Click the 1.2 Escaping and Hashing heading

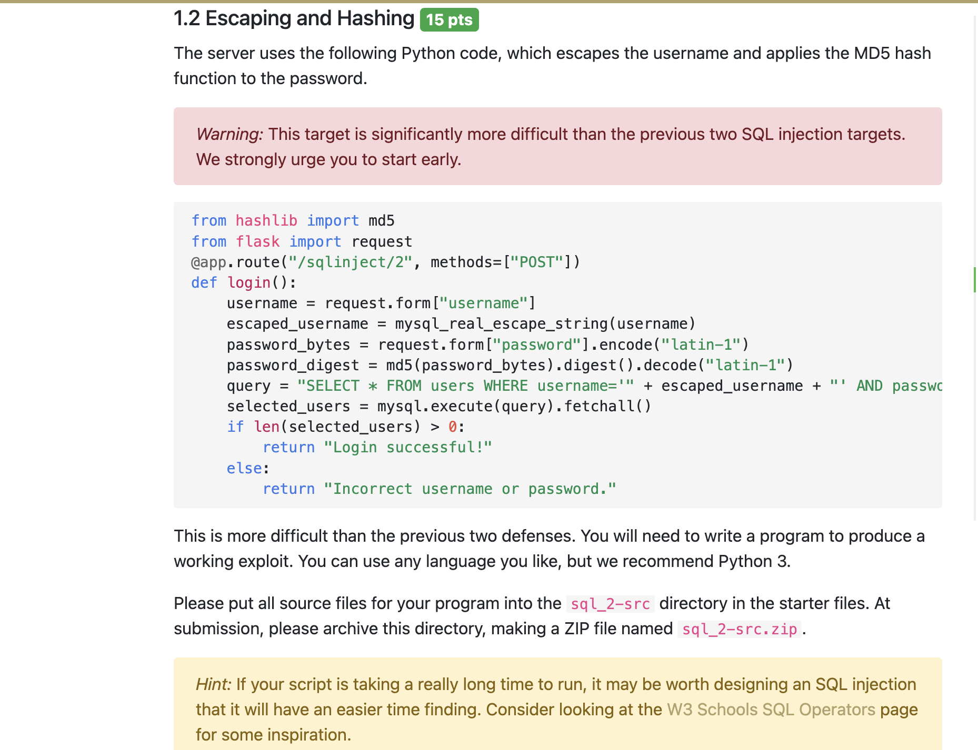click(294, 18)
